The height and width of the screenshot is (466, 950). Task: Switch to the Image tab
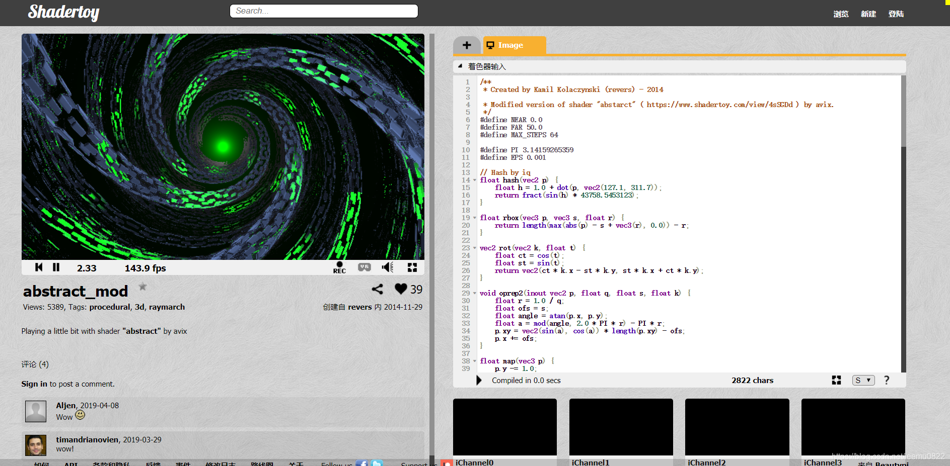coord(514,45)
